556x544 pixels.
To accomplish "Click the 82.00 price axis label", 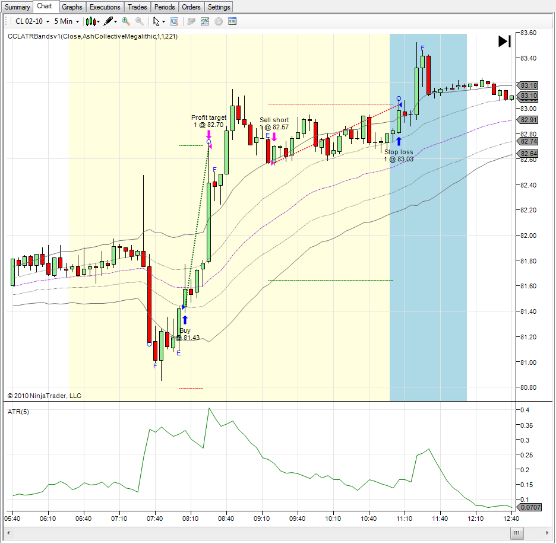I will (x=528, y=236).
